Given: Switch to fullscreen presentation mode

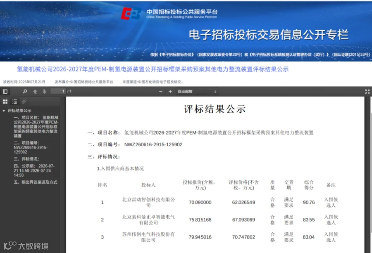Looking at the screenshot, I should [x=367, y=92].
